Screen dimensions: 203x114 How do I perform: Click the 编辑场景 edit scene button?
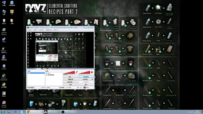[x=71, y=79]
